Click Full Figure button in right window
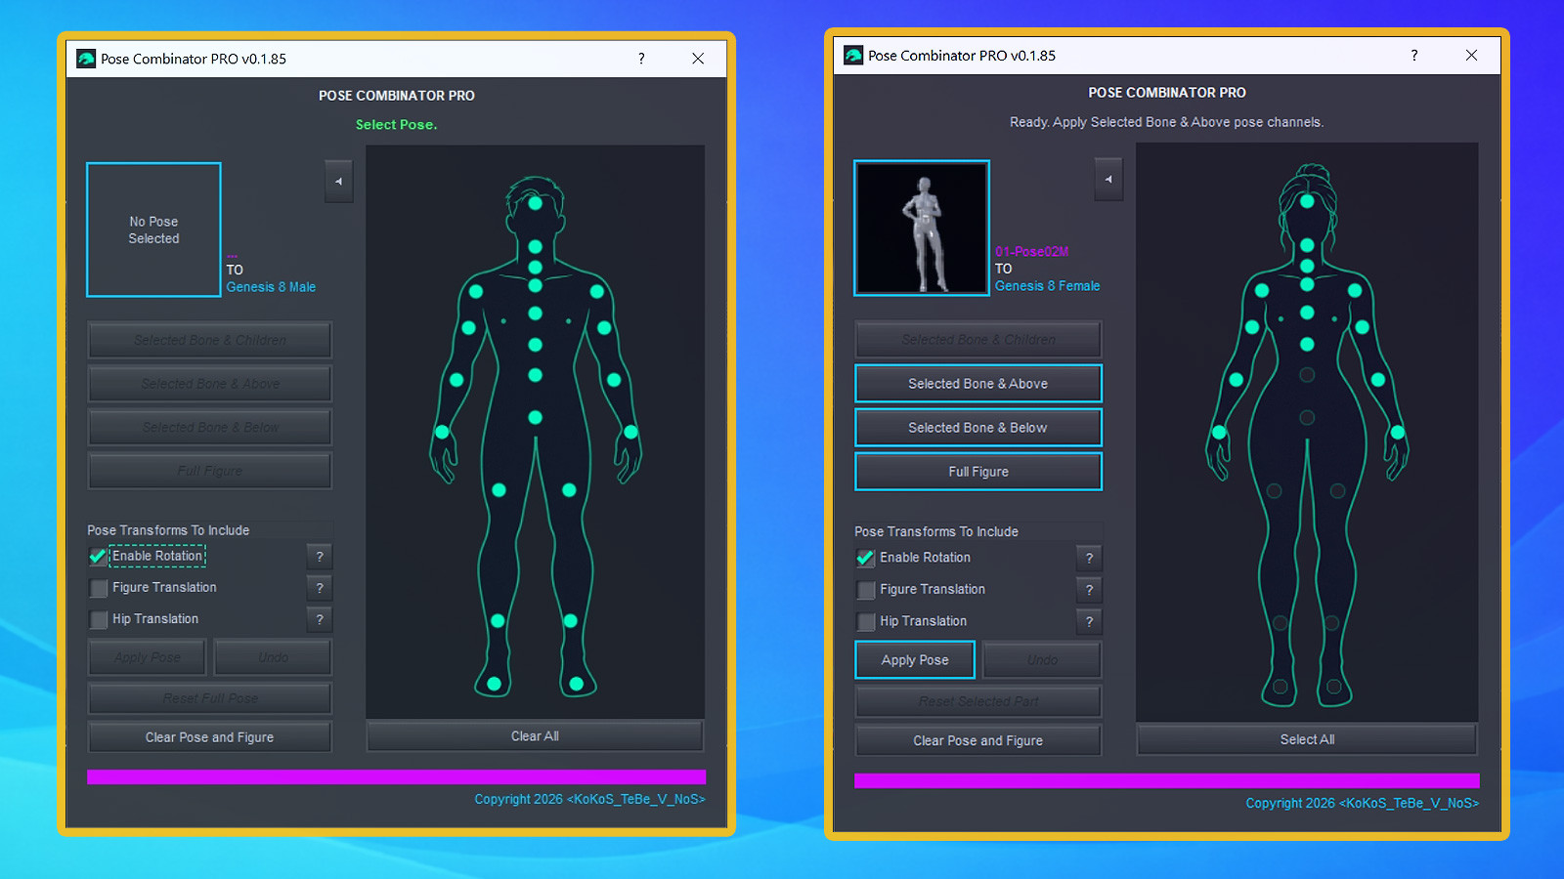This screenshot has height=879, width=1564. click(978, 472)
